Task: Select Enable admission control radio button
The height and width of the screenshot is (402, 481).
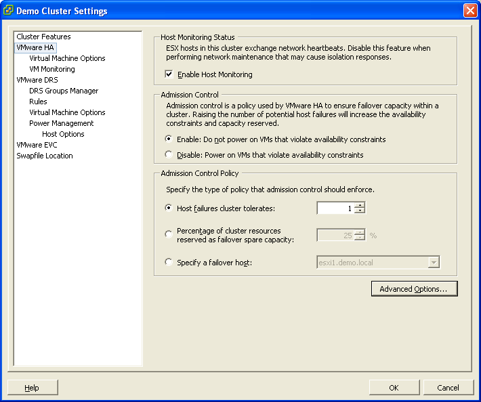Action: tap(169, 139)
